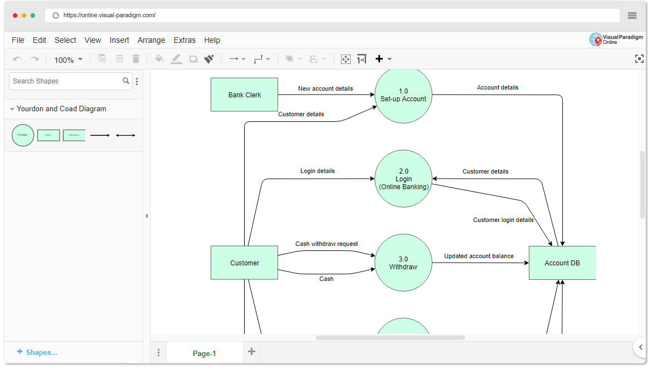Select the bidirectional arrow connector in the palette
Screen dimensions: 652x370
(x=125, y=135)
